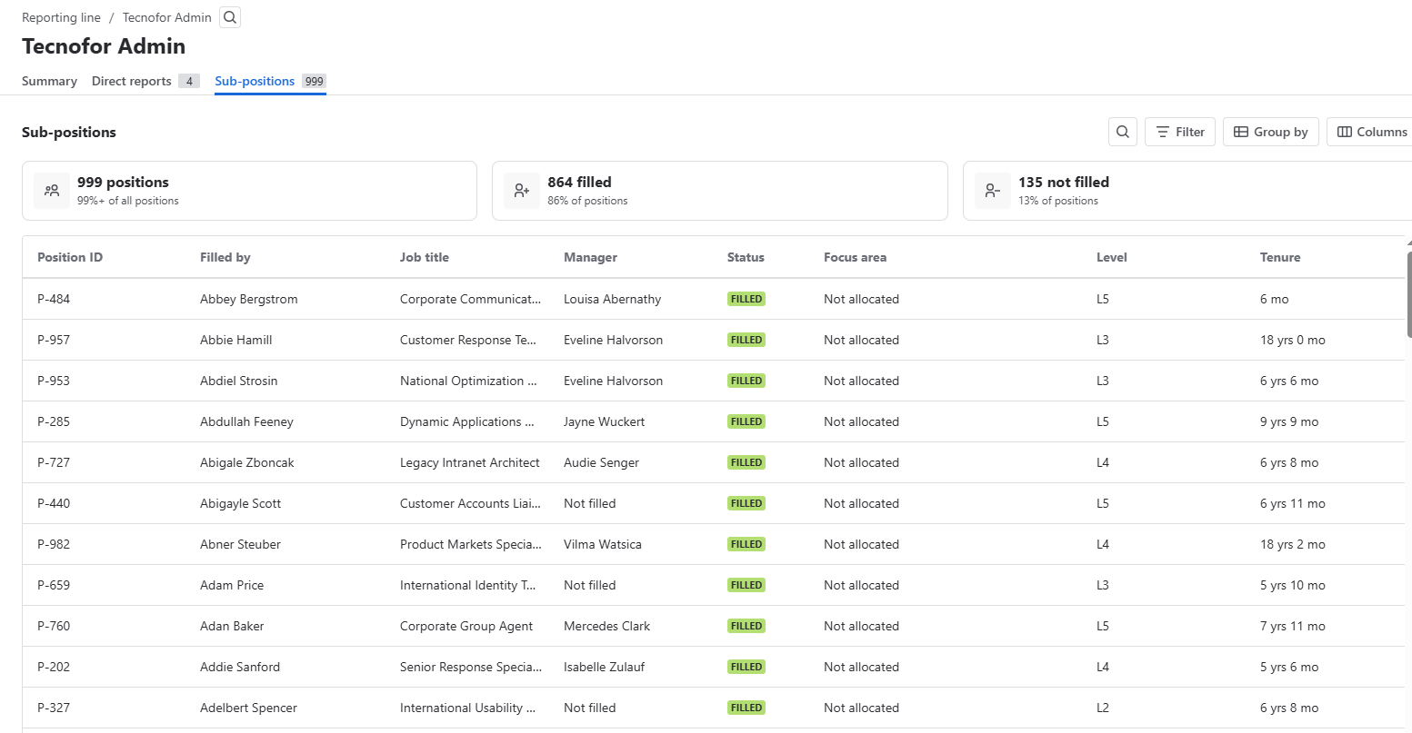The height and width of the screenshot is (733, 1412).
Task: Open the Filter options
Action: [x=1180, y=132]
